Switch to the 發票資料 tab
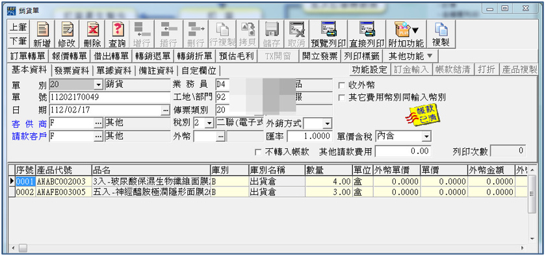Viewport: 546px width, 256px height. coord(71,71)
